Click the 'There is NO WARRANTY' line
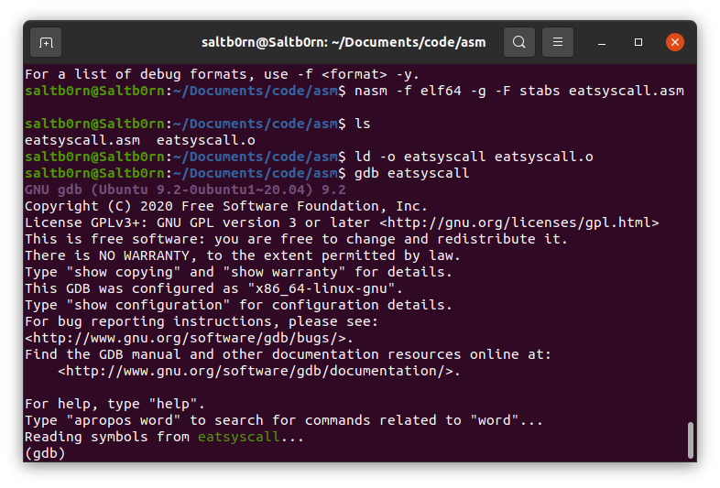Image resolution: width=720 pixels, height=488 pixels. tap(243, 255)
